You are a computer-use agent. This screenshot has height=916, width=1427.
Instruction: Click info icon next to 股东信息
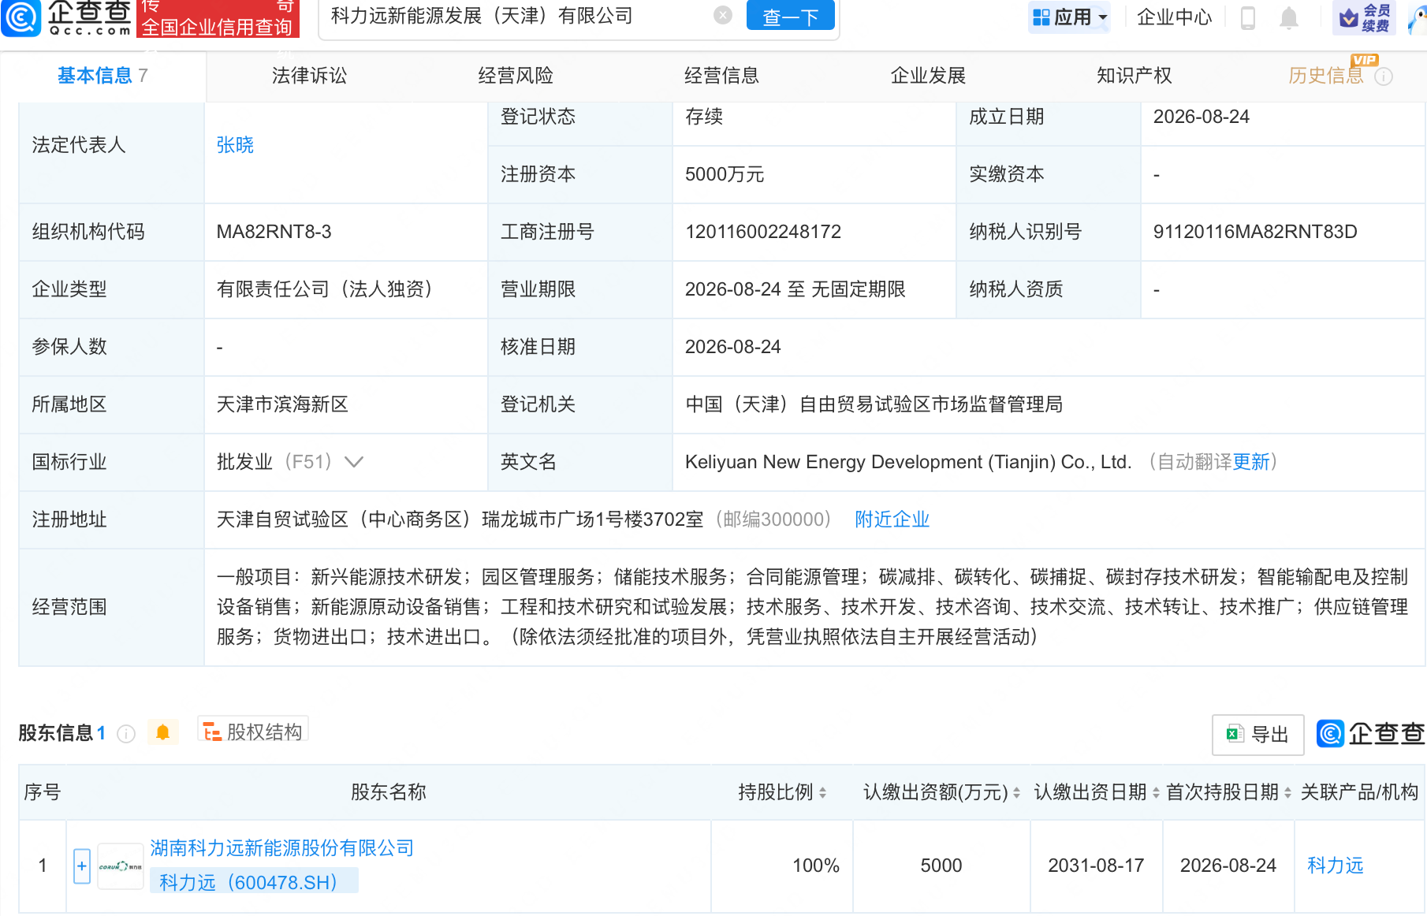click(x=126, y=734)
